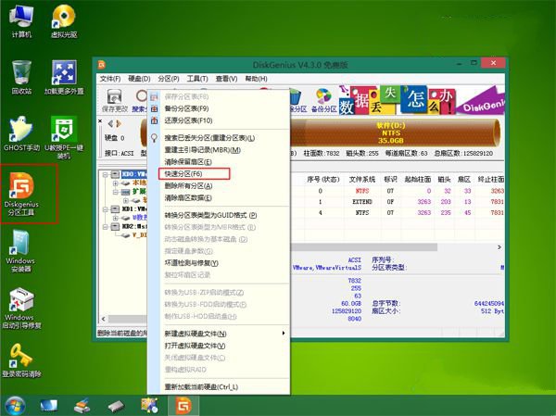Select 清除保留扇区 menu entry

219,162
